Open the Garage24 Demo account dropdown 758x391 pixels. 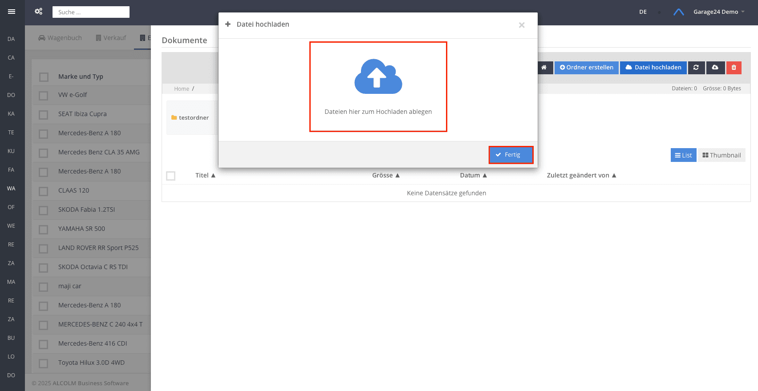coord(719,12)
